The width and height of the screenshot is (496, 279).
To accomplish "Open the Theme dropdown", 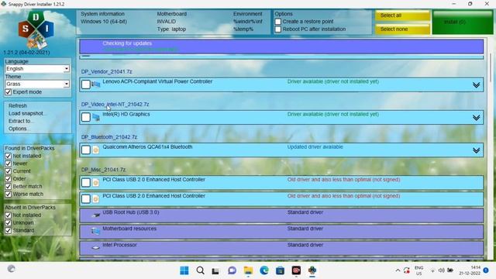I will pos(37,84).
